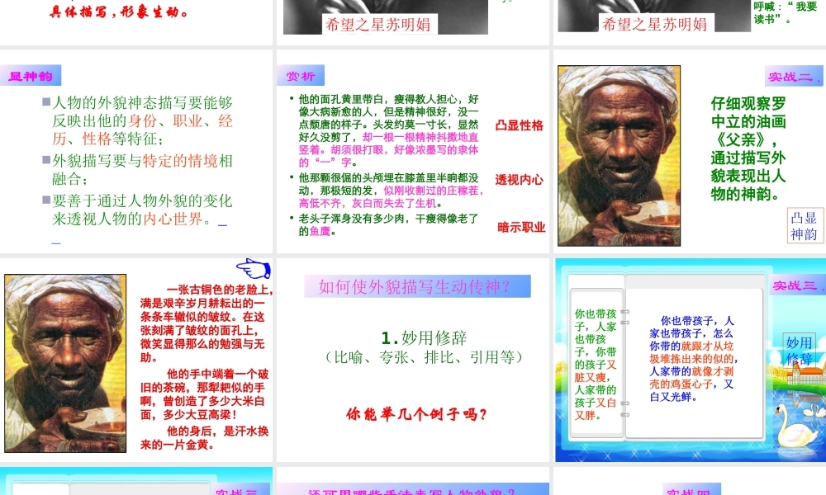
Task: Click the 凸显神韵 boxed label
Action: coord(804,226)
